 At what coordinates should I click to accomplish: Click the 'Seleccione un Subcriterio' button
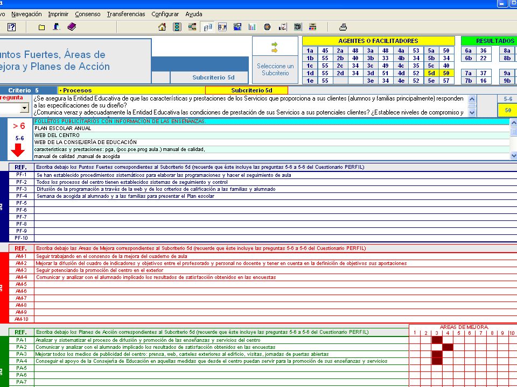coord(275,69)
